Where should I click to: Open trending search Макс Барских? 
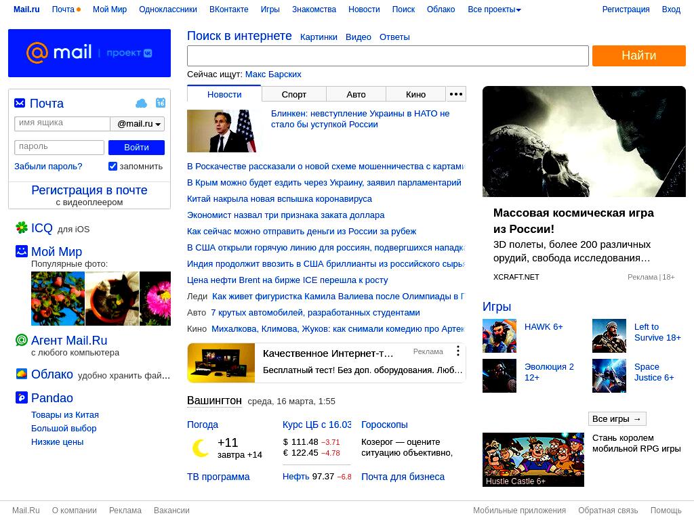point(273,74)
